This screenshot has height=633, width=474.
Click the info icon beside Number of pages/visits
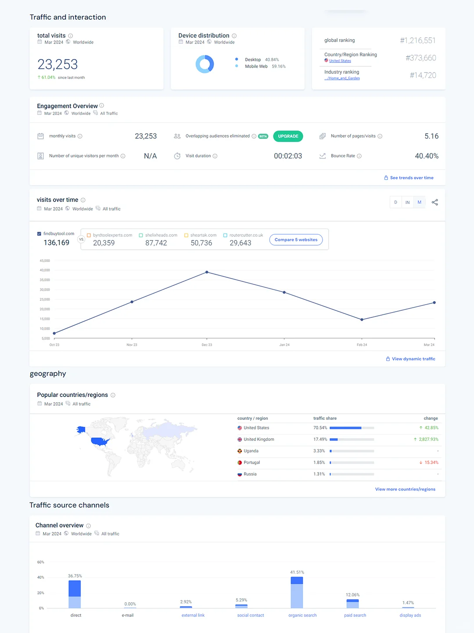pyautogui.click(x=380, y=136)
